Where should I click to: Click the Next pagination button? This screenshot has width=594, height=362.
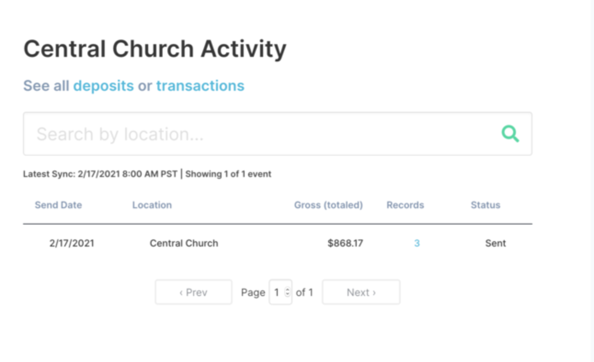361,292
